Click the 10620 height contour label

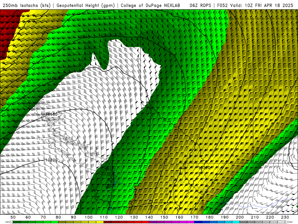[51, 160]
